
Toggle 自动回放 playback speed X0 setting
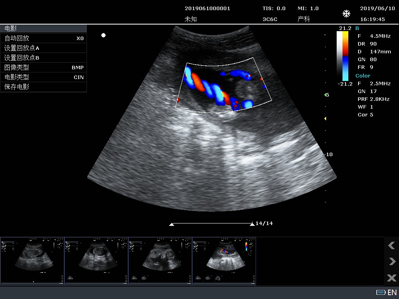pyautogui.click(x=43, y=38)
